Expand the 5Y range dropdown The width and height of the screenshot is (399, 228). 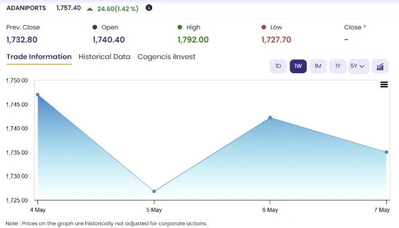tap(359, 66)
